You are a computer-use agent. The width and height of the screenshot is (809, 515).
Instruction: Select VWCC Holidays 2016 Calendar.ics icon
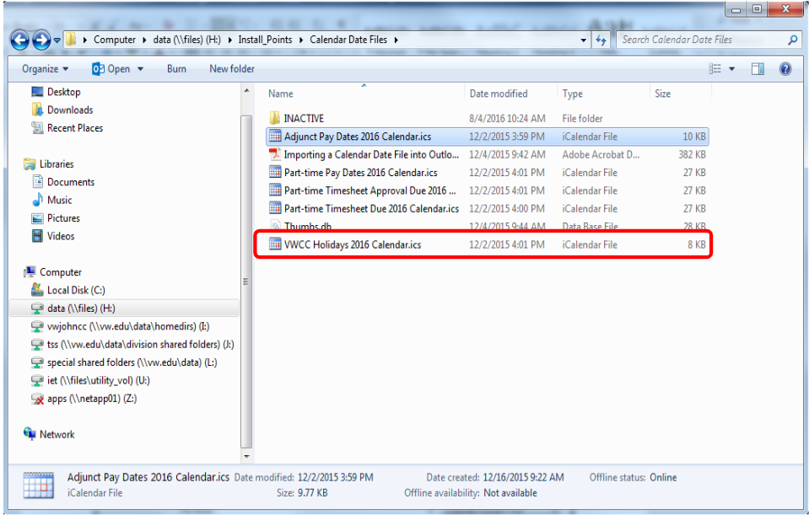point(275,244)
